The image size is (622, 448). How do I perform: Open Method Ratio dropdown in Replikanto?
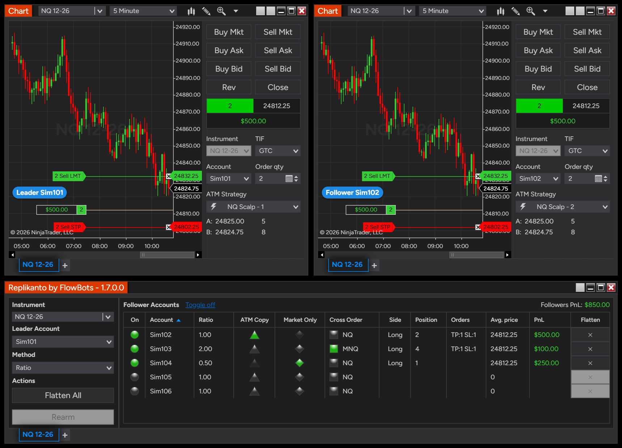(63, 368)
